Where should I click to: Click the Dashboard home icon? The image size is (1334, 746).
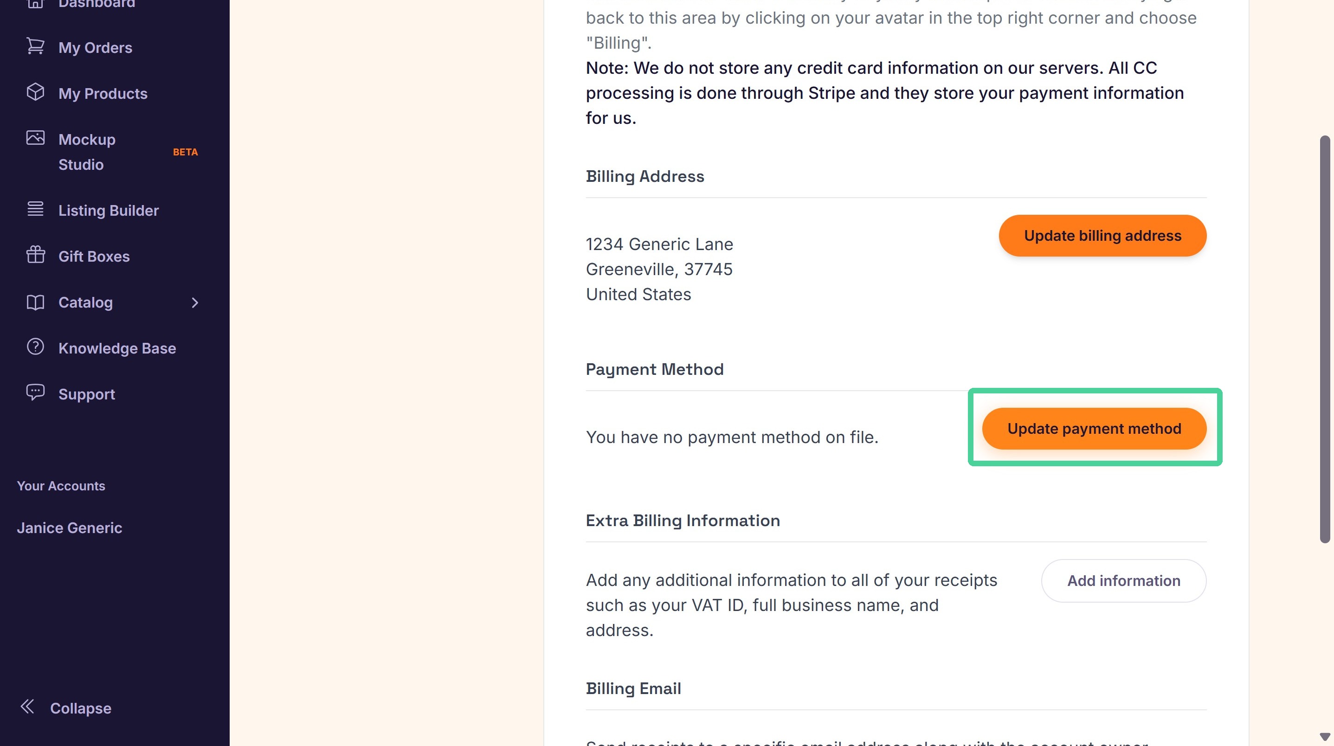pyautogui.click(x=35, y=3)
